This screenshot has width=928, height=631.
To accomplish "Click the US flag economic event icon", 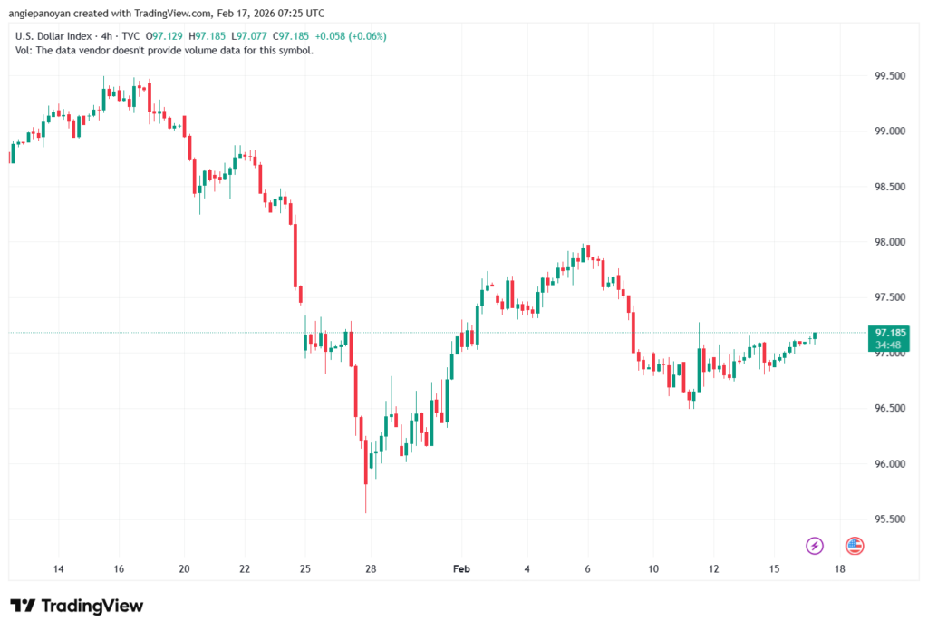I will (854, 546).
